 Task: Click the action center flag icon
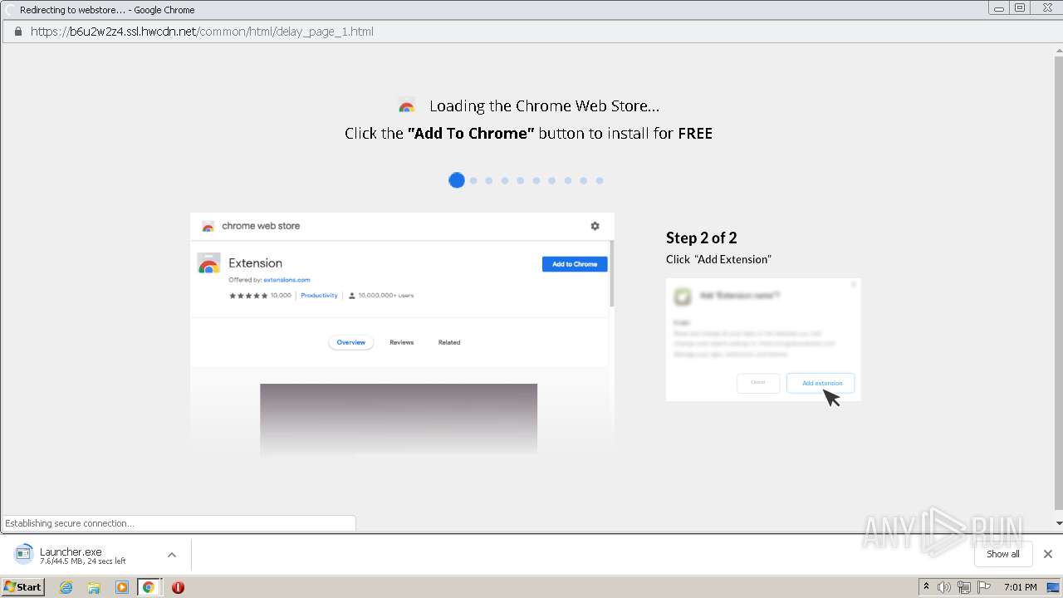point(983,587)
